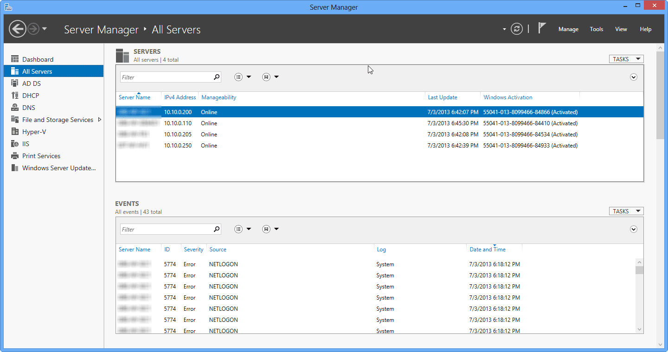668x352 pixels.
Task: Select server row with IP 10.10.0.200
Action: 379,112
